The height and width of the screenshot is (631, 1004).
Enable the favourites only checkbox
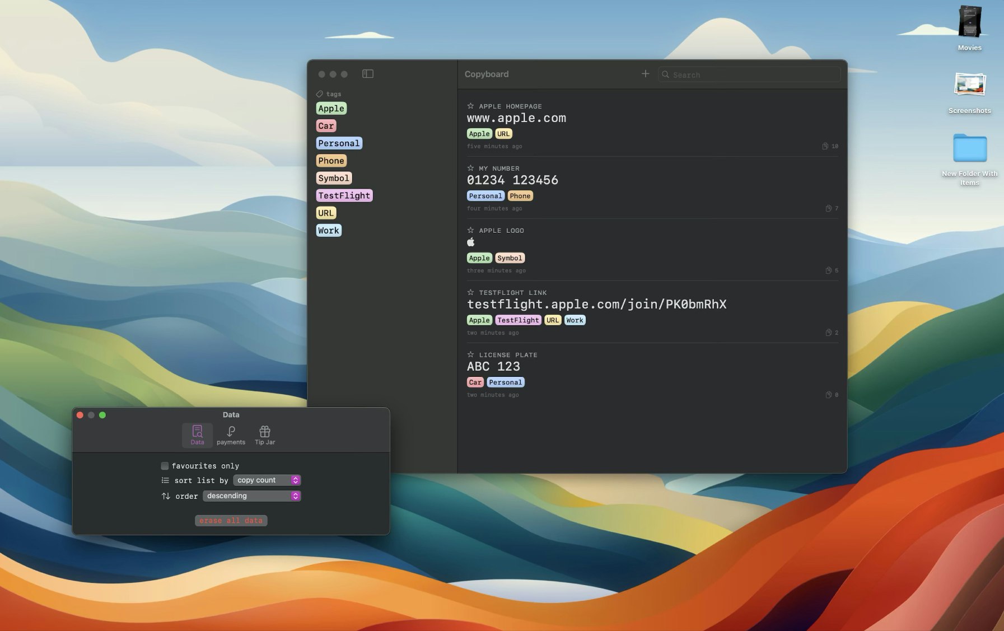(165, 466)
